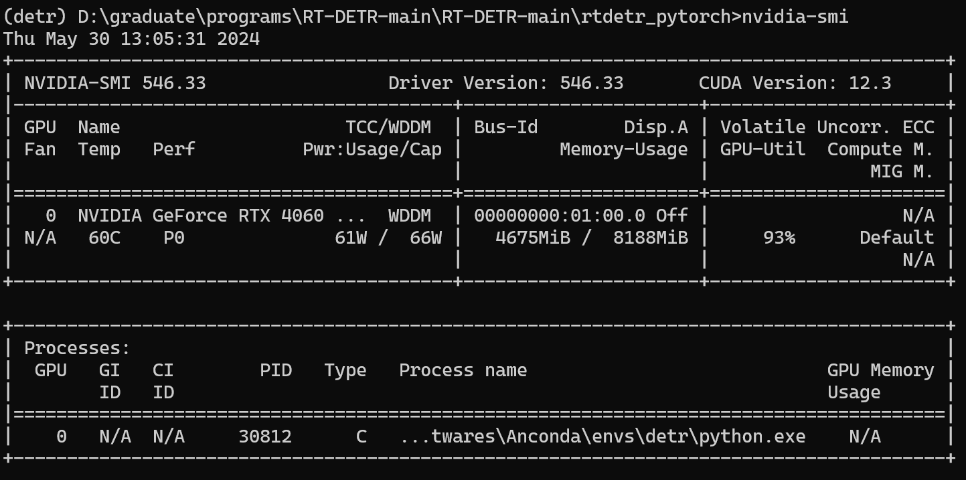This screenshot has width=966, height=480.
Task: Click the Process name column header
Action: 463,370
